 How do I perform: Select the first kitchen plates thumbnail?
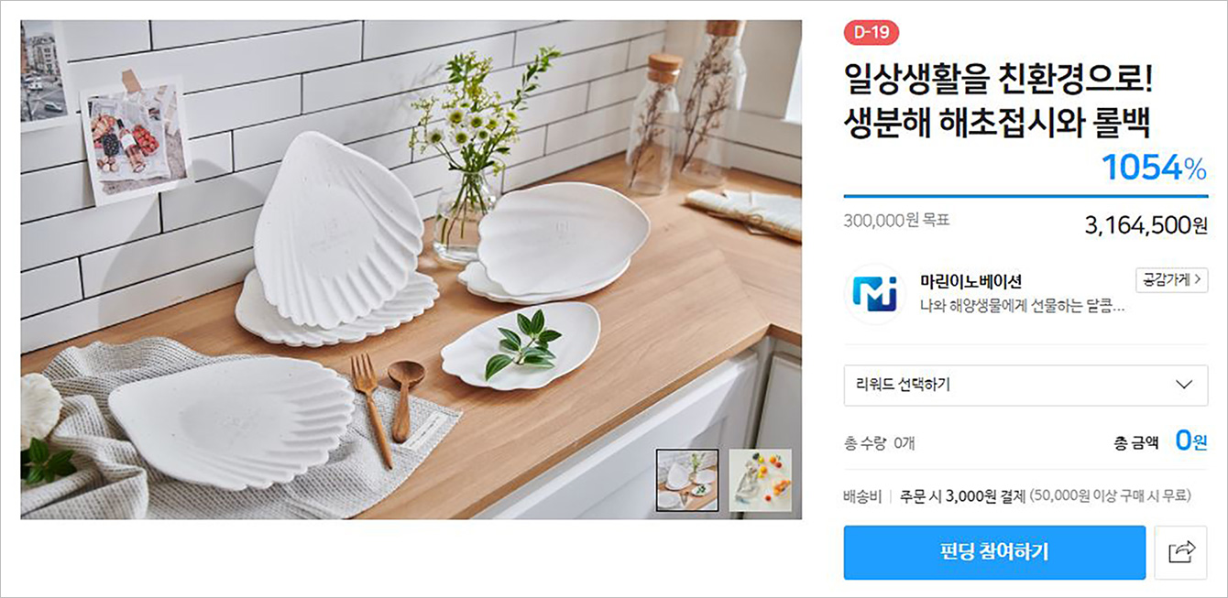pyautogui.click(x=686, y=480)
